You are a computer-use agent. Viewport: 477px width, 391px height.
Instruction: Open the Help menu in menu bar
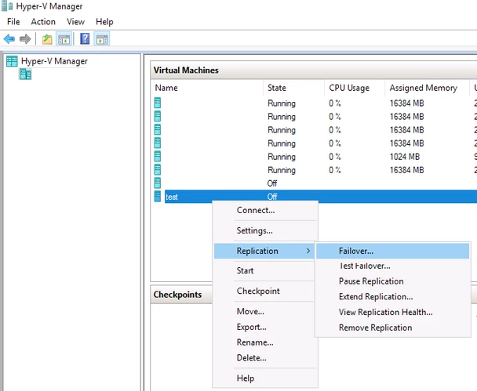104,22
